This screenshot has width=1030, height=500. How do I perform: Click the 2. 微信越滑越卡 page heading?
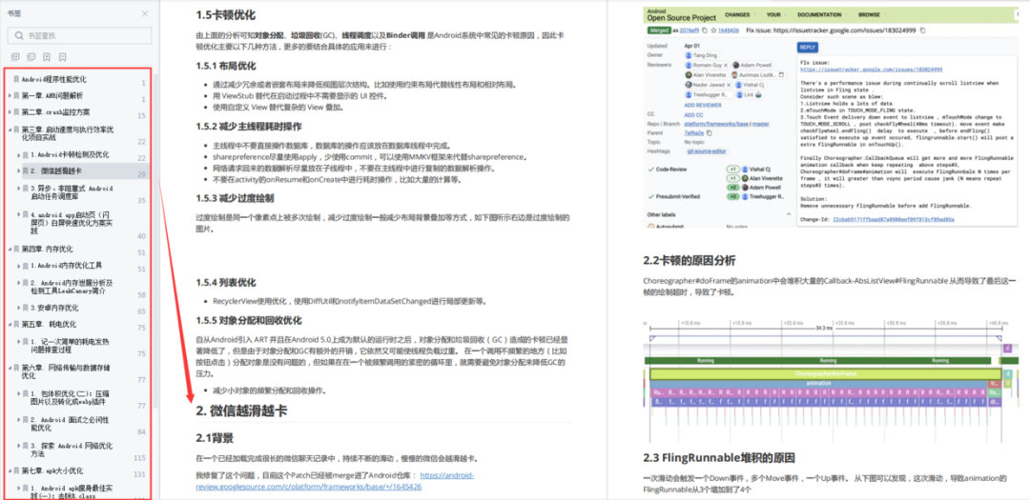click(241, 411)
